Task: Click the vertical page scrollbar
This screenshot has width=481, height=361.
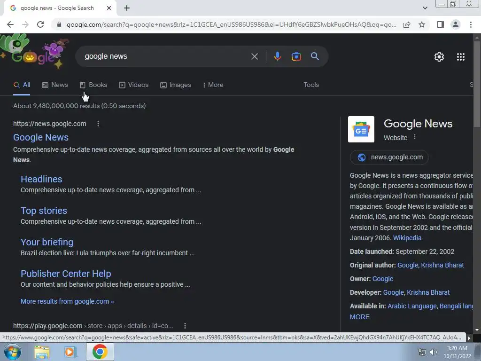Action: (x=477, y=84)
